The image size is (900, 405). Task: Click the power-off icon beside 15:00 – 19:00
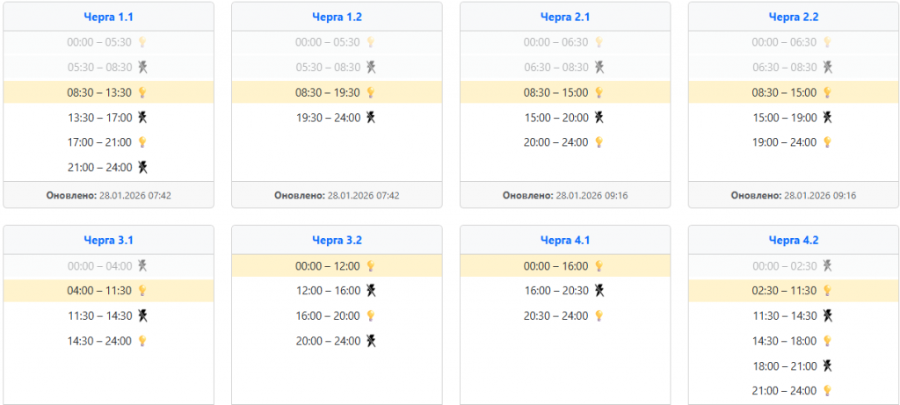pyautogui.click(x=828, y=117)
